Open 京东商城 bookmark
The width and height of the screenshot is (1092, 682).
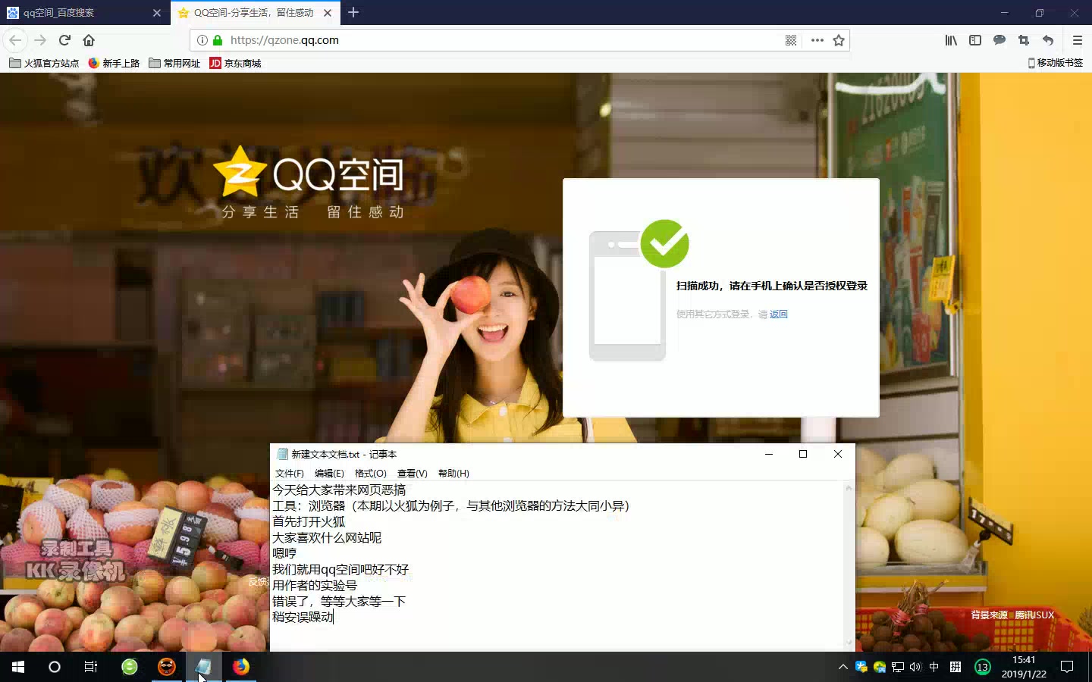coord(235,63)
